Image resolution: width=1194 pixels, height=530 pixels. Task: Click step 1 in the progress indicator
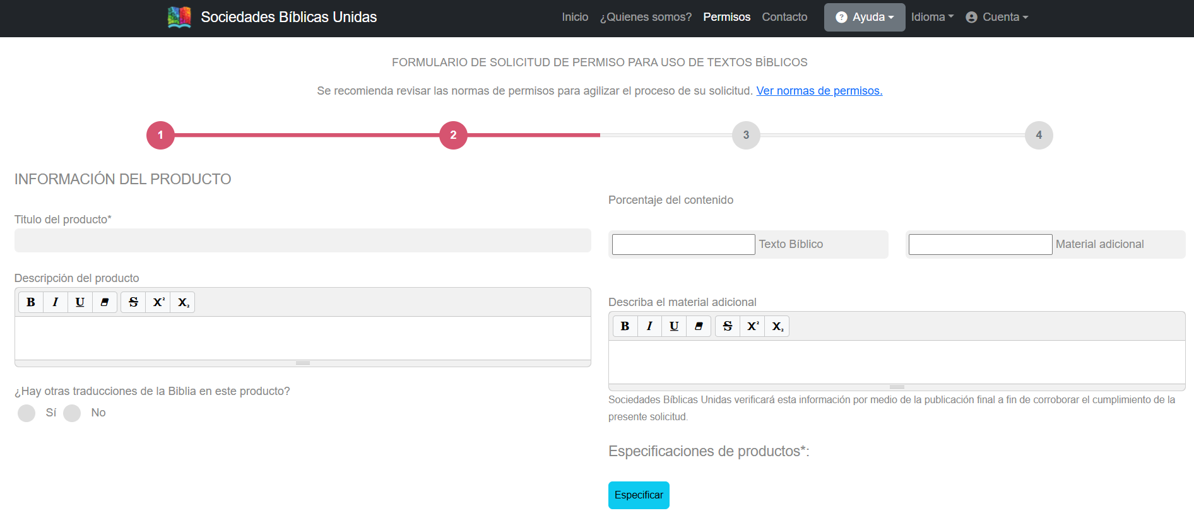click(160, 135)
